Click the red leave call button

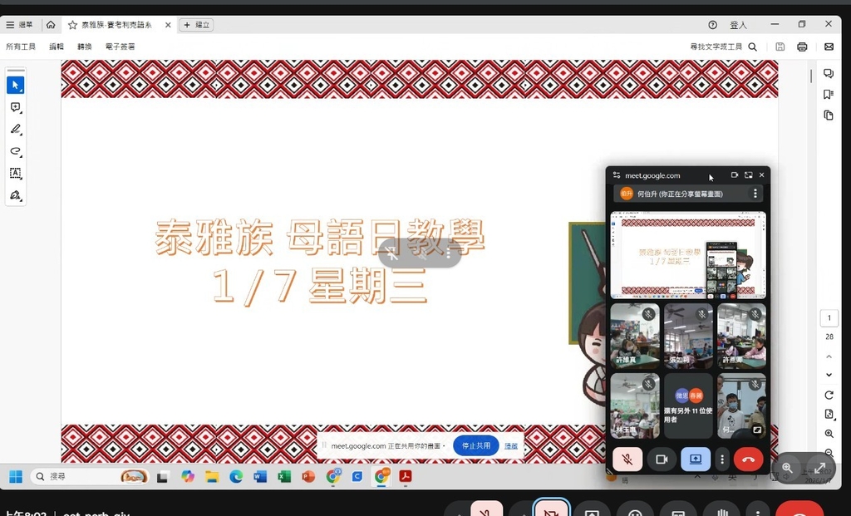click(x=748, y=459)
